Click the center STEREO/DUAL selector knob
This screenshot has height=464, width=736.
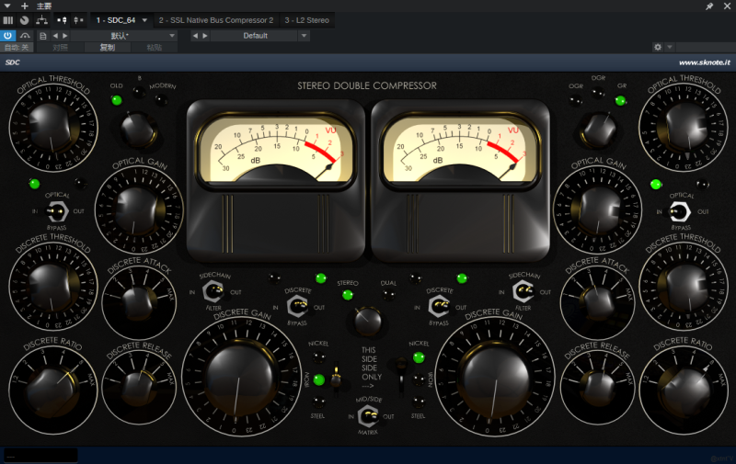(367, 321)
